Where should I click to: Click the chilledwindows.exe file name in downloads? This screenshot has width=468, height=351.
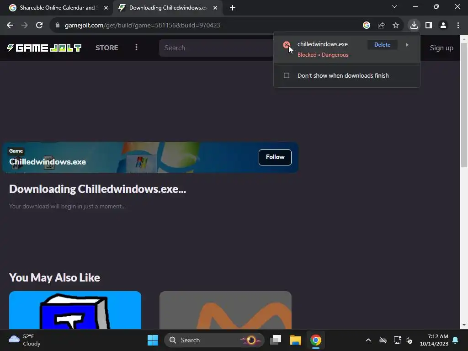coord(322,44)
